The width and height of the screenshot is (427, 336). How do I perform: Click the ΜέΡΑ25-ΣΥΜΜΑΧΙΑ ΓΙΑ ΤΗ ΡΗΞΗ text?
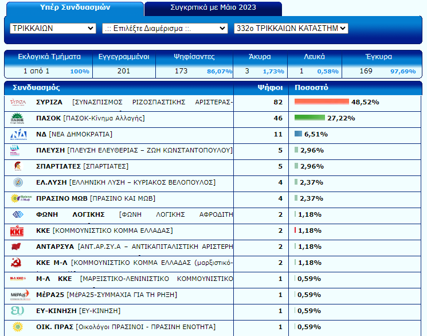pos(107,295)
